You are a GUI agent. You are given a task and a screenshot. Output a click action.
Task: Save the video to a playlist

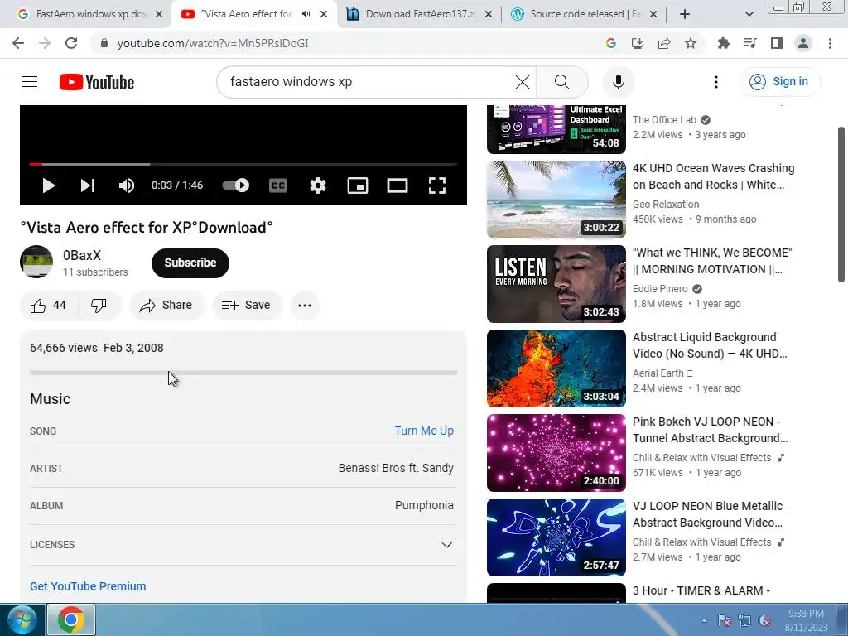tap(247, 305)
